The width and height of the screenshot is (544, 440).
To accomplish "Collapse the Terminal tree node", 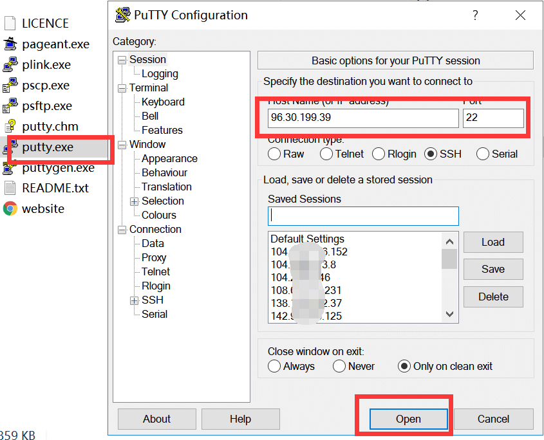I will tap(122, 88).
